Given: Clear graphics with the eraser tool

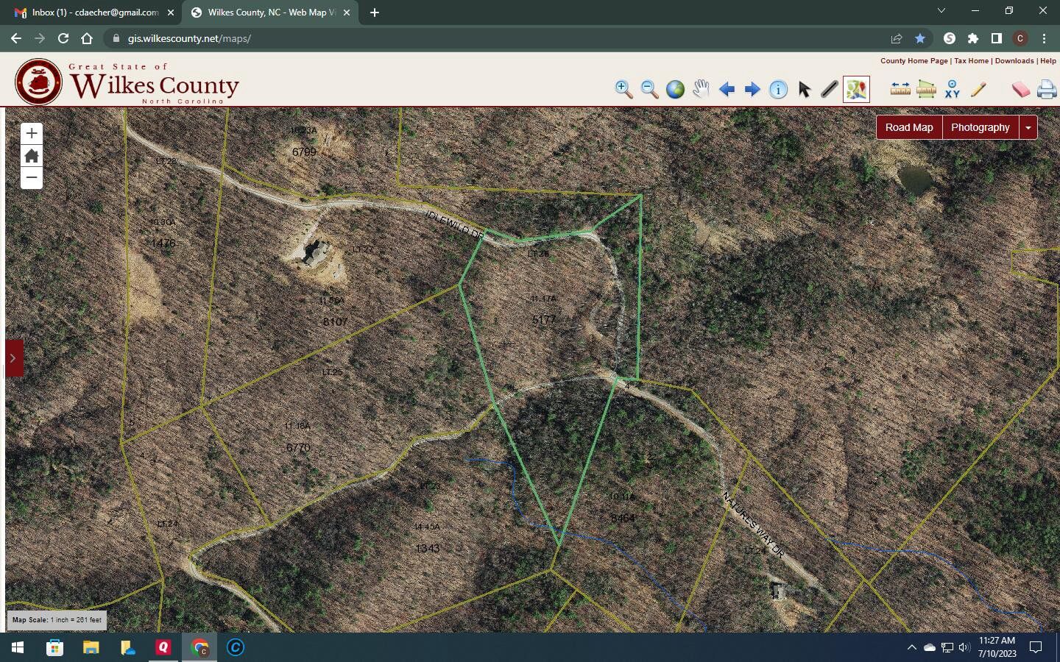Looking at the screenshot, I should coord(1020,89).
